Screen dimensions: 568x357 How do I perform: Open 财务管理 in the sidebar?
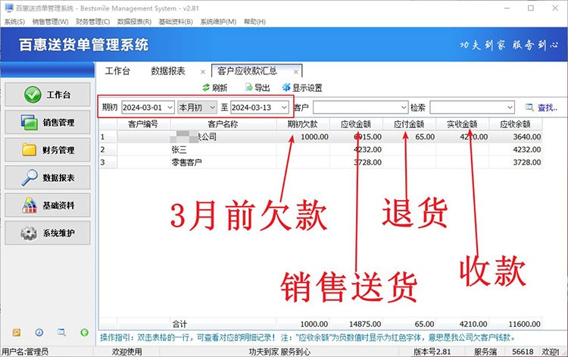[48, 149]
